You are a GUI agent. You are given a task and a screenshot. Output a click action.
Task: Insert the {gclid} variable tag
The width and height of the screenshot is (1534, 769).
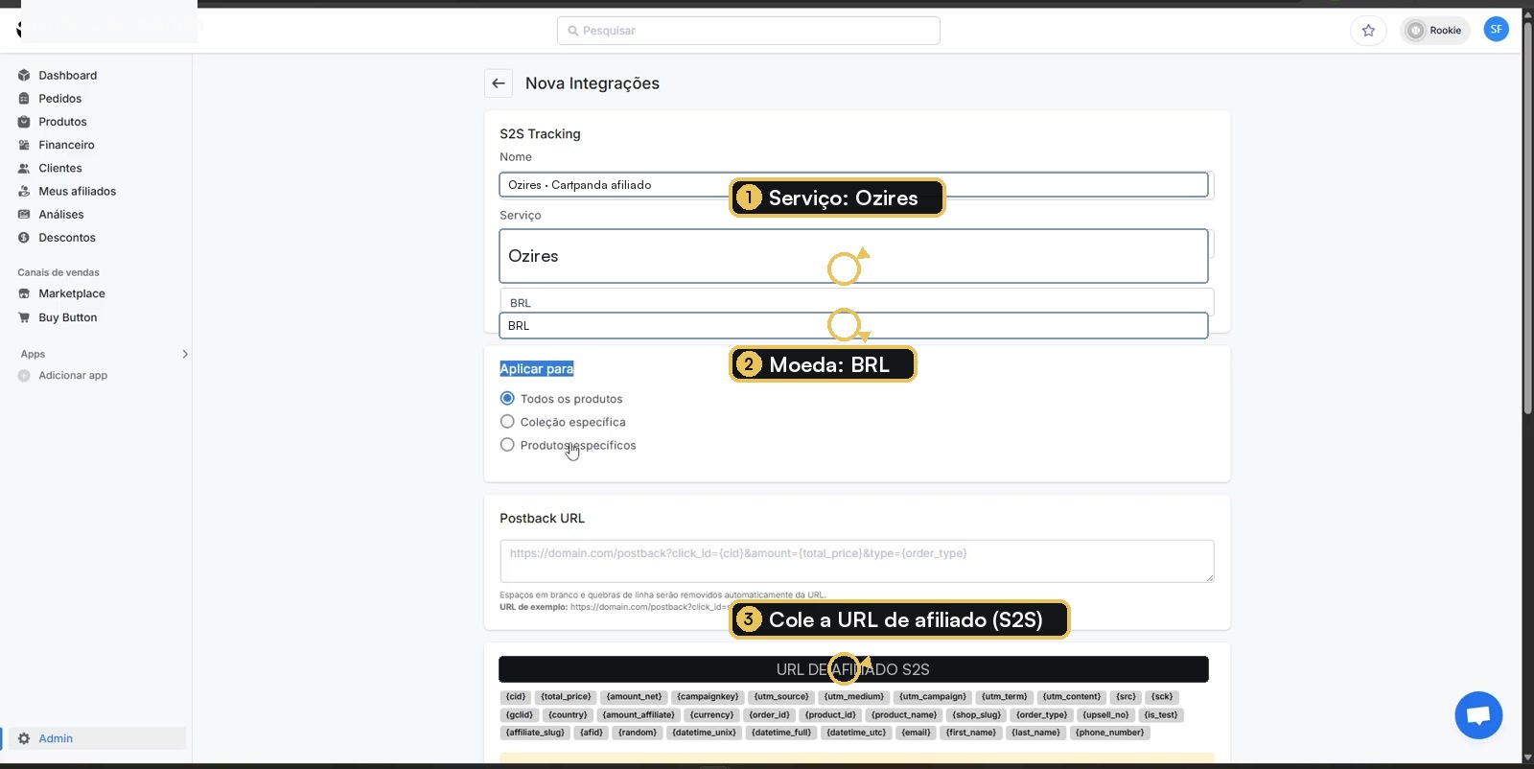520,715
